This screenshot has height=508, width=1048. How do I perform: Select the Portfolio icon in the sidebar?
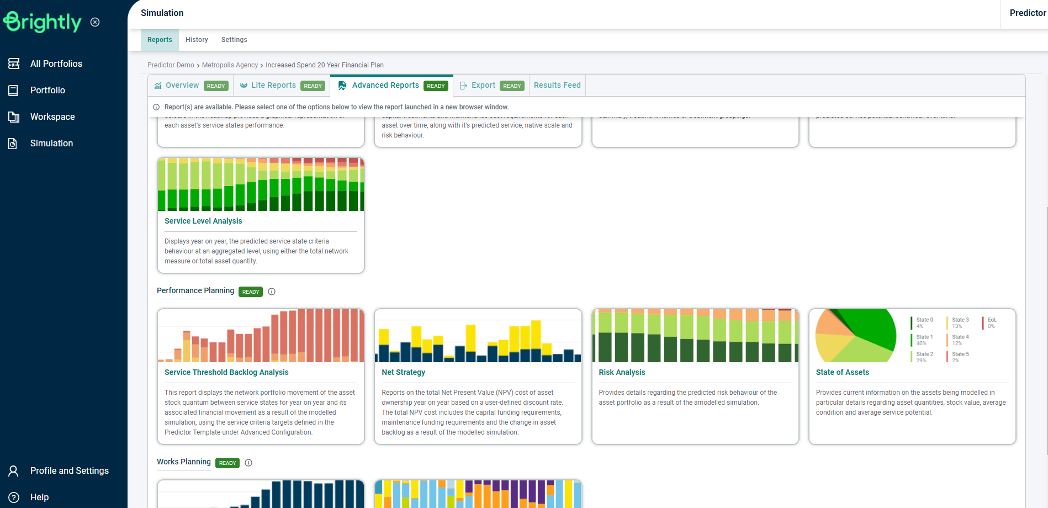pyautogui.click(x=13, y=90)
